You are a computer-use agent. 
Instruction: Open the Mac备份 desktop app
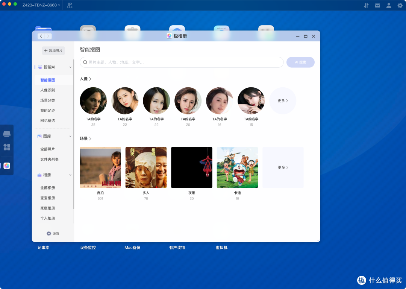pyautogui.click(x=132, y=248)
